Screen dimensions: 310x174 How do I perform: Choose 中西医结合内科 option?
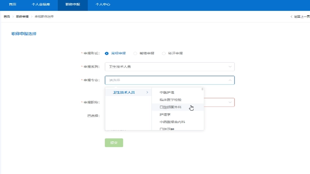tap(172, 122)
